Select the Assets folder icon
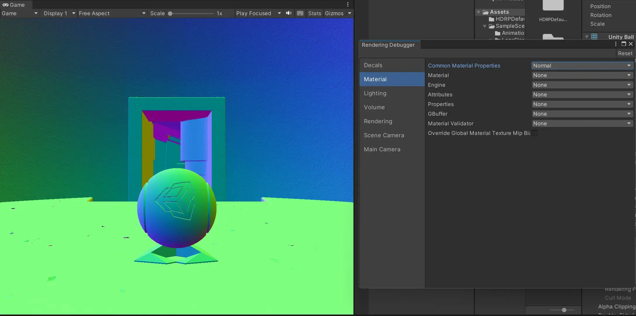Image resolution: width=636 pixels, height=316 pixels. (486, 12)
